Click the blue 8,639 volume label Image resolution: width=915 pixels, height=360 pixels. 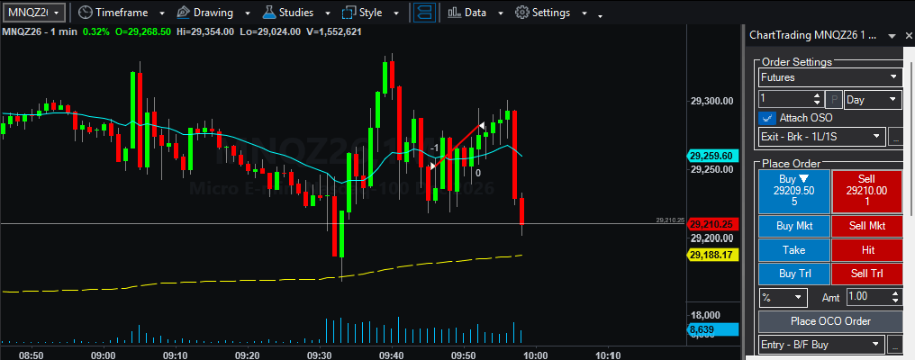click(713, 329)
